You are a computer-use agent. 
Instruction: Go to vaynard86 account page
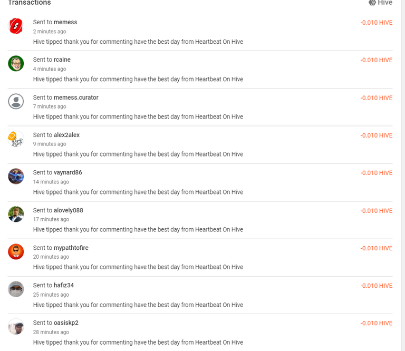click(68, 172)
